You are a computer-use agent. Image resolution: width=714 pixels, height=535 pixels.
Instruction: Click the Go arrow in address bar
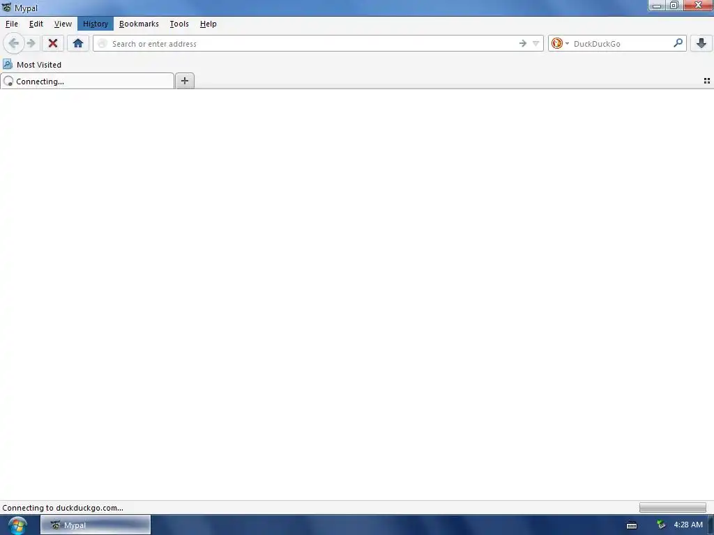tap(523, 44)
